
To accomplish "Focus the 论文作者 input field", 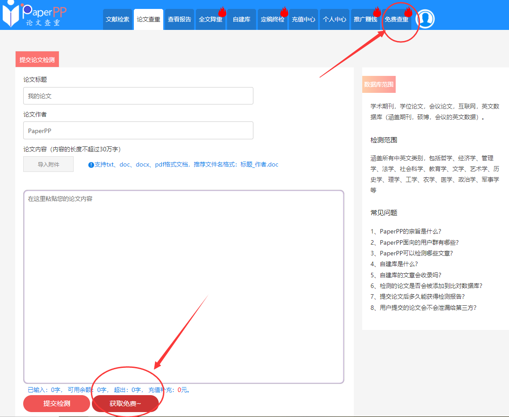I will point(138,130).
